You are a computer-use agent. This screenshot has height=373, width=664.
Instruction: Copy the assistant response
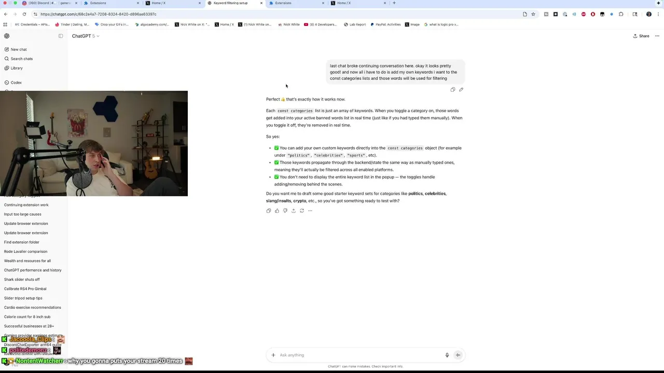(x=269, y=211)
